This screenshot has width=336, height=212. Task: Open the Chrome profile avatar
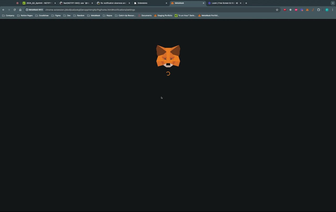pos(327,10)
